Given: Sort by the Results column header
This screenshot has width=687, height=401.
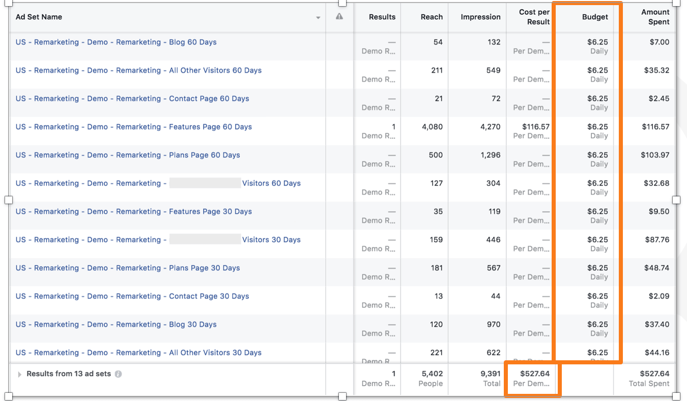Looking at the screenshot, I should point(382,17).
